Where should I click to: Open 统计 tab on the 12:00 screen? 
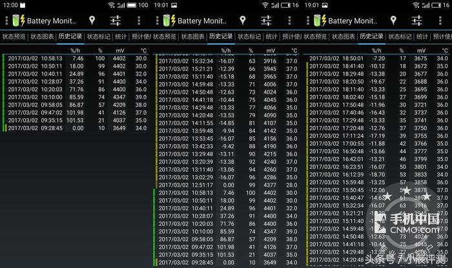pos(121,37)
